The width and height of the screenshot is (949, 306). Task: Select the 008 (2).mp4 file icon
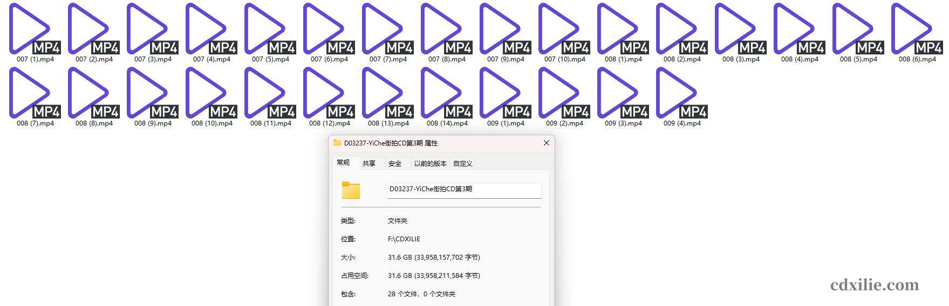click(682, 29)
